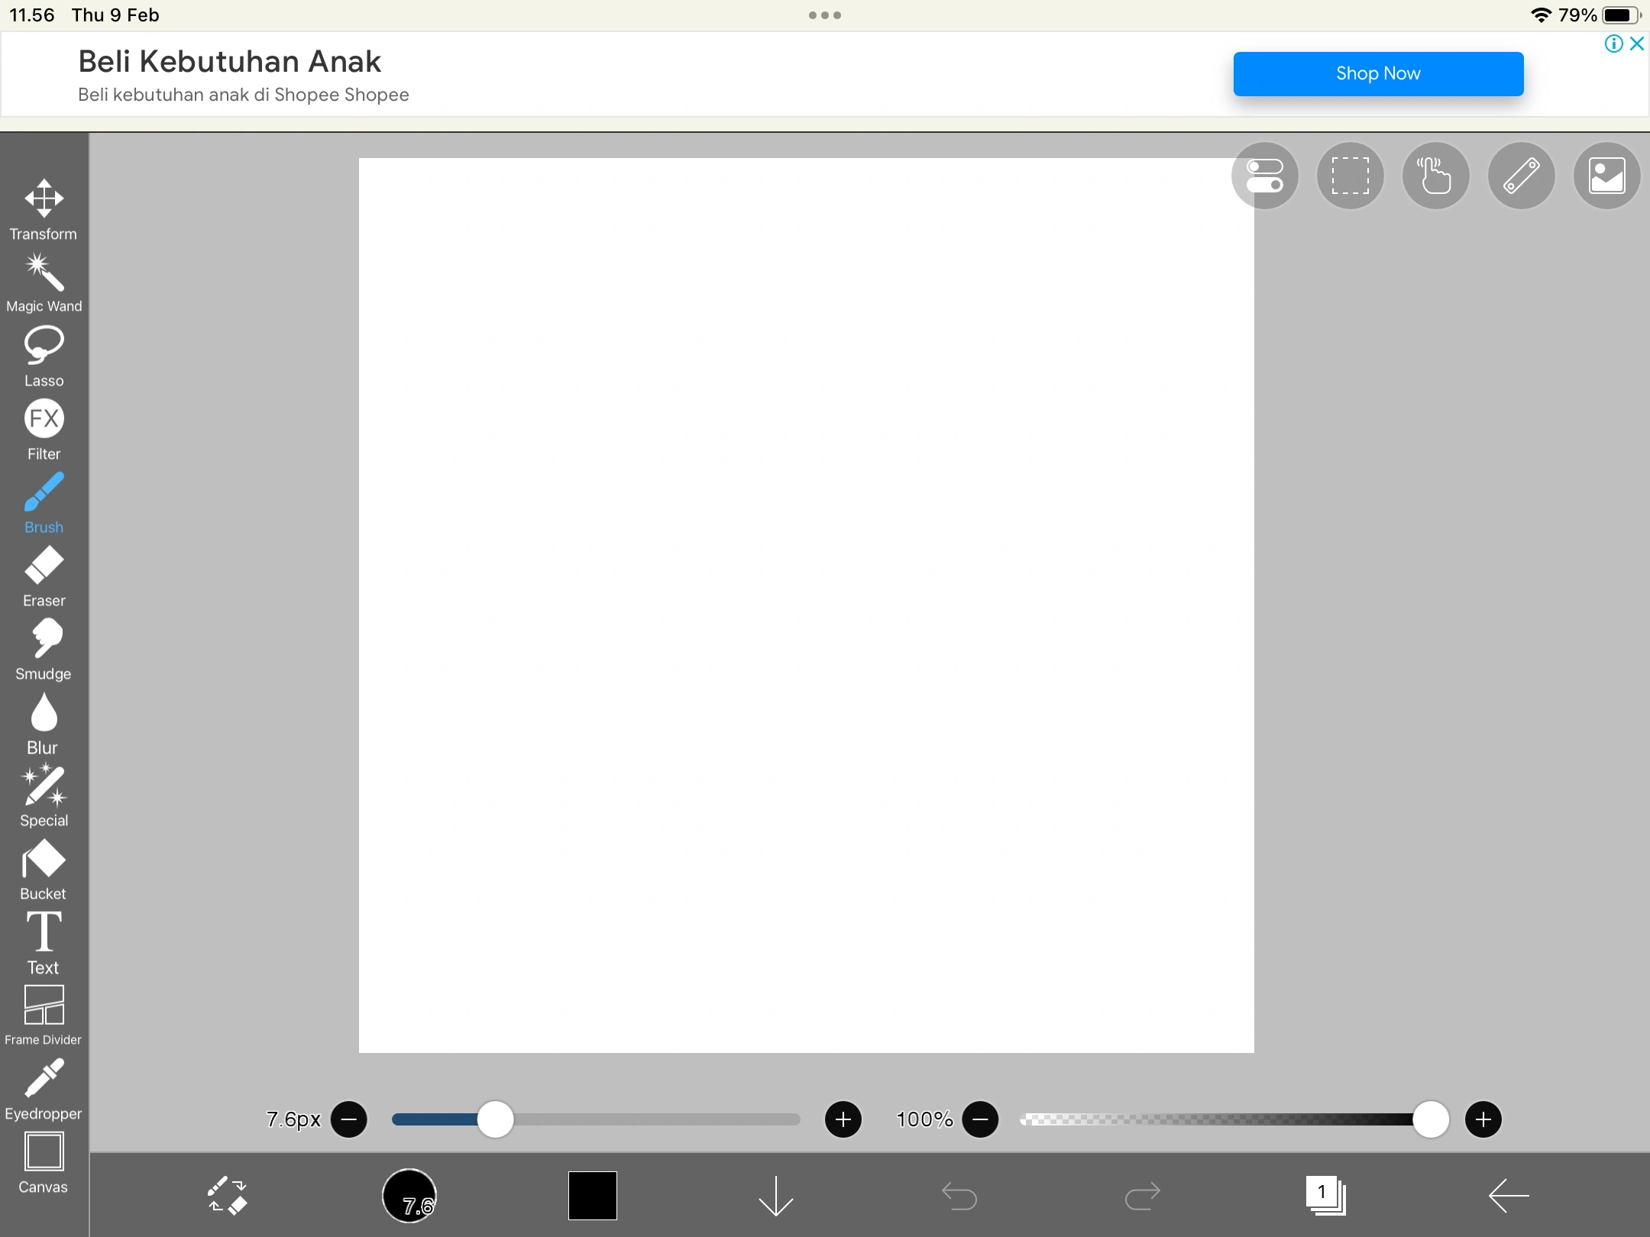The width and height of the screenshot is (1650, 1237).
Task: Open the view settings toggles menu
Action: (x=1264, y=176)
